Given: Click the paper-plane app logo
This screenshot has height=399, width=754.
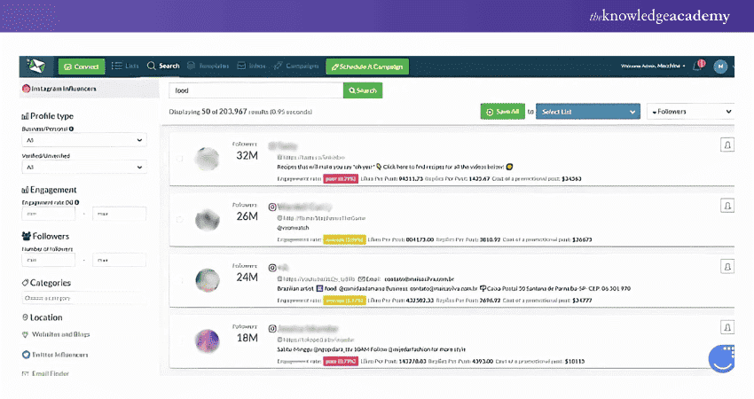Looking at the screenshot, I should [37, 66].
